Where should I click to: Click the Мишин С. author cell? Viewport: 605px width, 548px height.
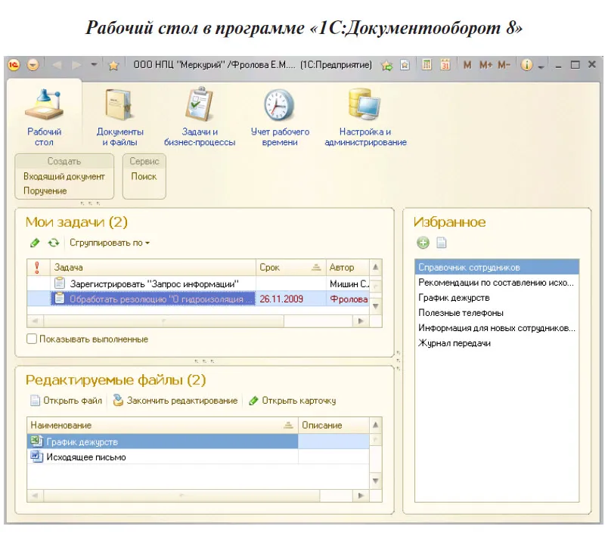349,284
